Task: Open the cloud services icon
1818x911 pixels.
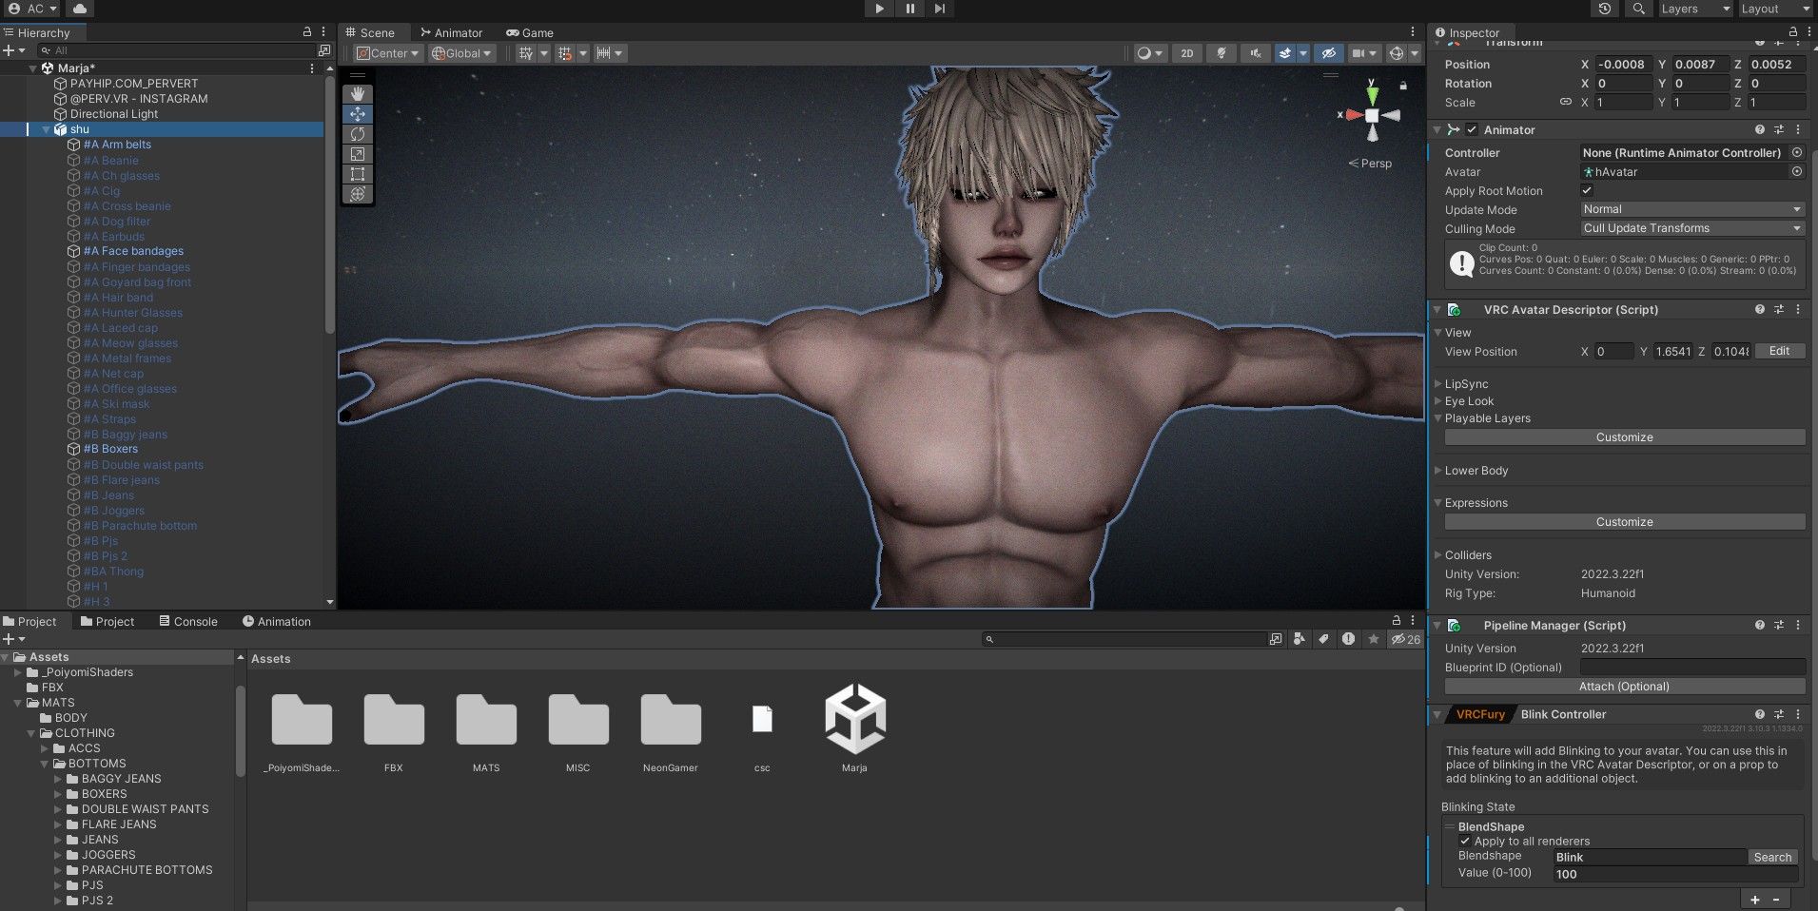Action: pos(80,9)
